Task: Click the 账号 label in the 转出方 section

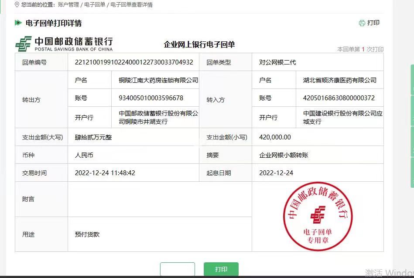Action: click(x=81, y=98)
